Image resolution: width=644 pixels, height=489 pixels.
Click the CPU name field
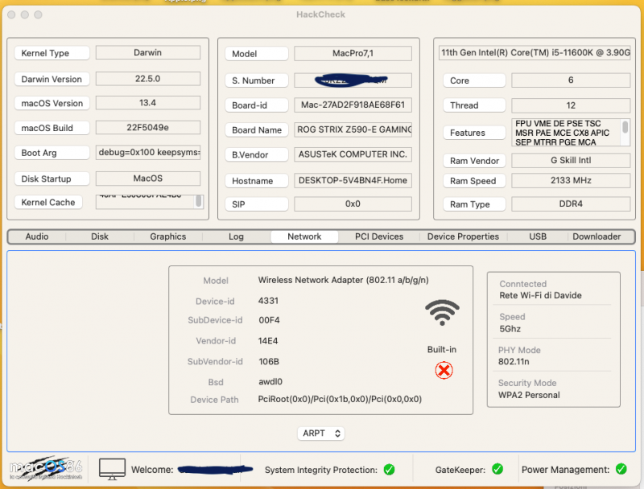tap(535, 52)
